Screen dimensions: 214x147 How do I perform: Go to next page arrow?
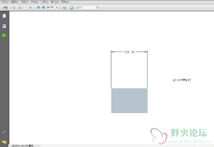point(20,7)
